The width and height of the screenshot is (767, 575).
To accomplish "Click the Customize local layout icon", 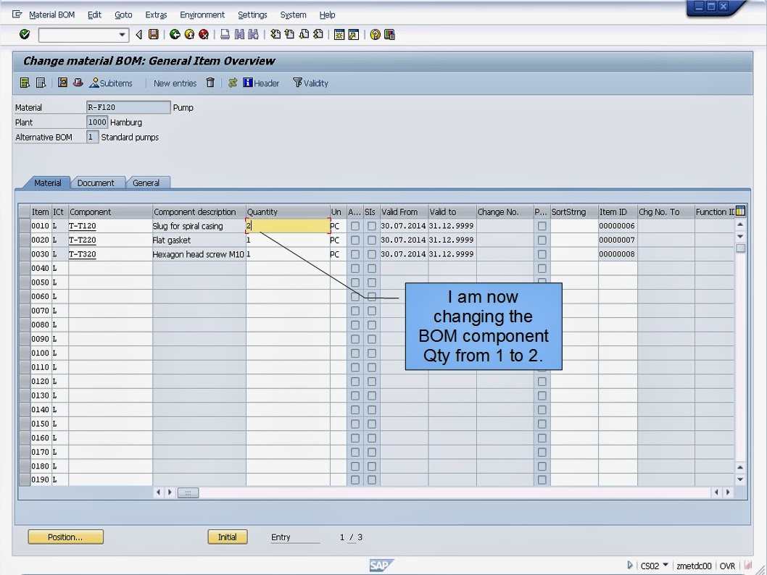I will pos(389,34).
